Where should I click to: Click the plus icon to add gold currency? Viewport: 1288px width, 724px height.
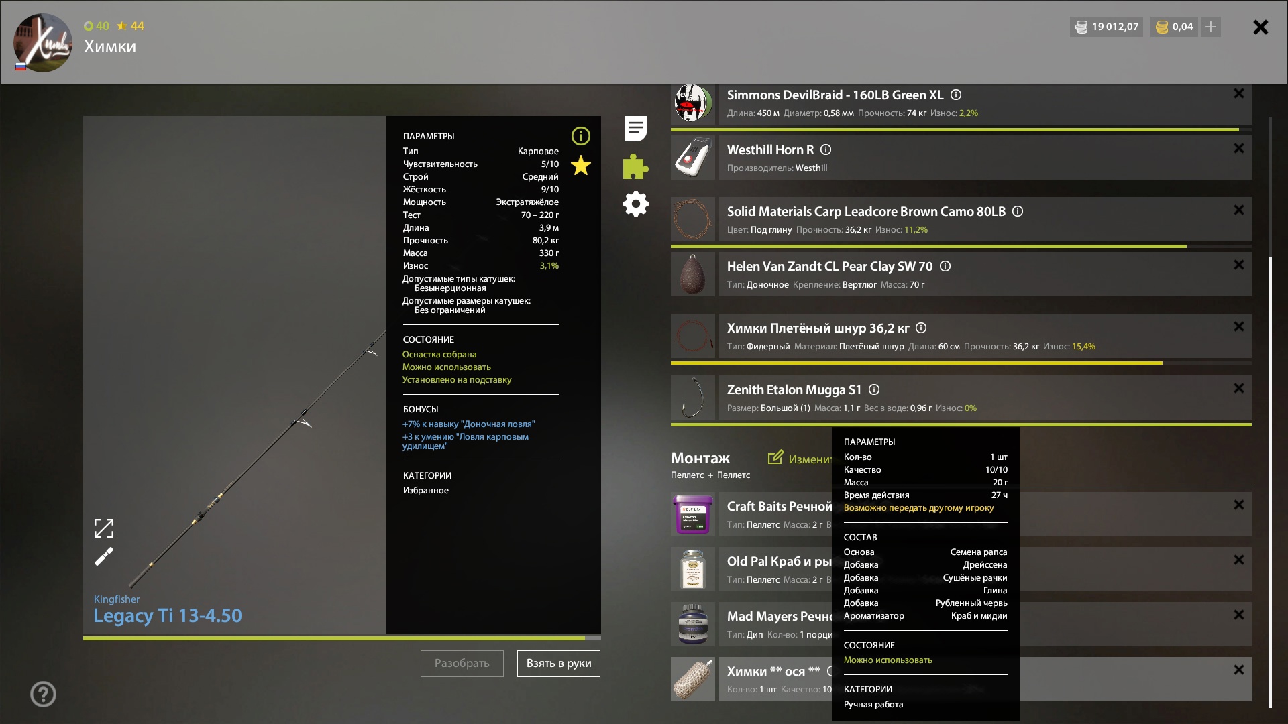click(1210, 27)
